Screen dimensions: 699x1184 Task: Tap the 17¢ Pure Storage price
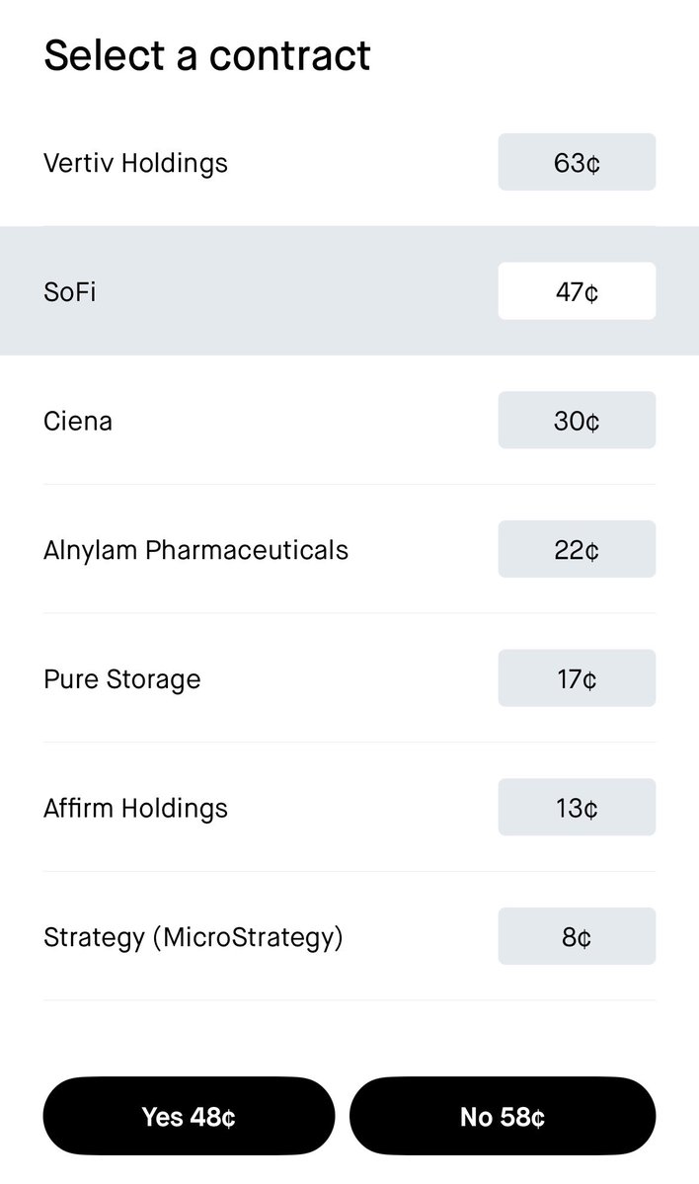577,678
